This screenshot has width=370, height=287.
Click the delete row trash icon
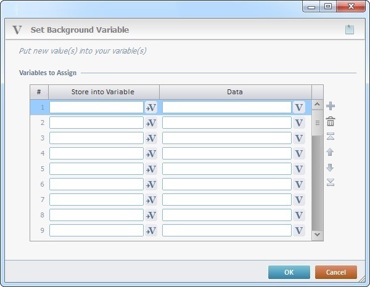331,122
